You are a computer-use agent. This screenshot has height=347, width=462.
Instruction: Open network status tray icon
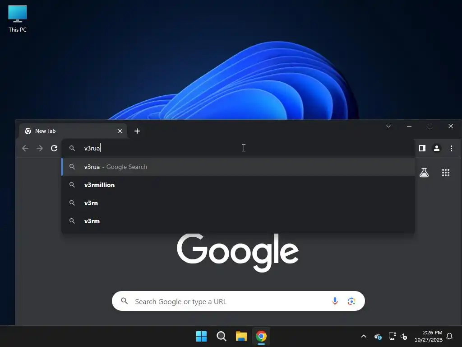click(x=392, y=336)
